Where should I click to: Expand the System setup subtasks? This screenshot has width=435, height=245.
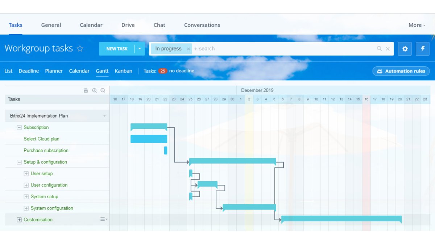click(26, 197)
